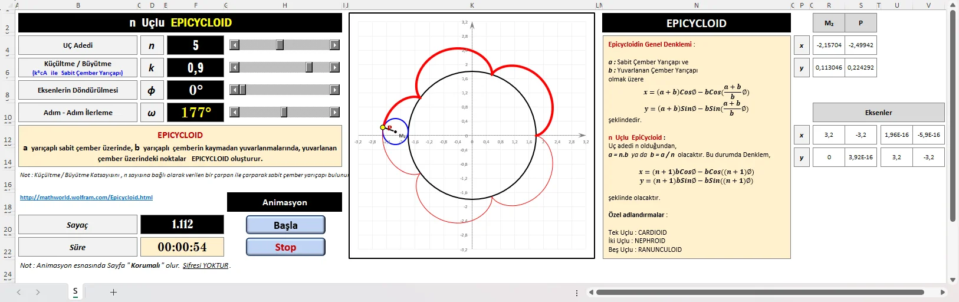Select row header 20

pos(8,229)
